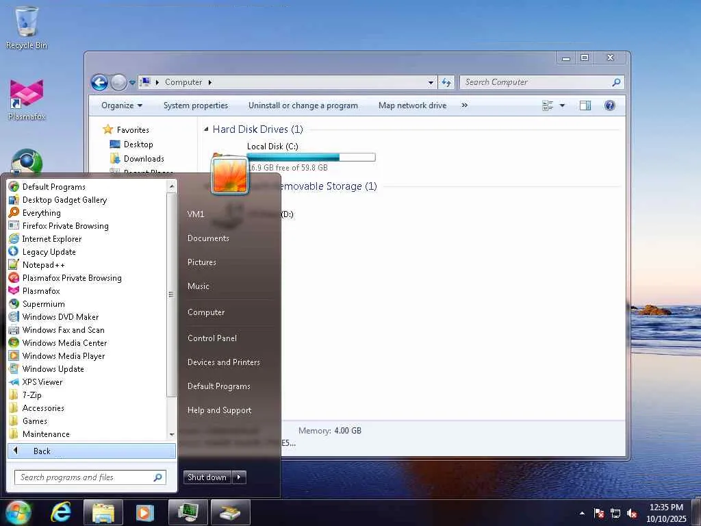The image size is (701, 526).
Task: Expand the 7-Zip program folder
Action: [25, 394]
